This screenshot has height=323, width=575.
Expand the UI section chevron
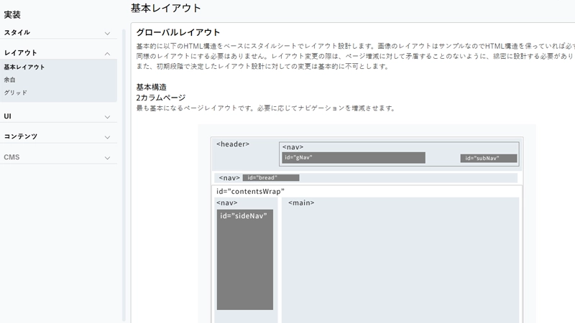tap(107, 117)
